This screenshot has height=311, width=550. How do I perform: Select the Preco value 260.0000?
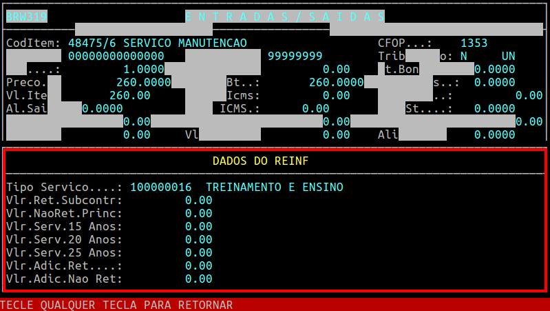pyautogui.click(x=143, y=82)
